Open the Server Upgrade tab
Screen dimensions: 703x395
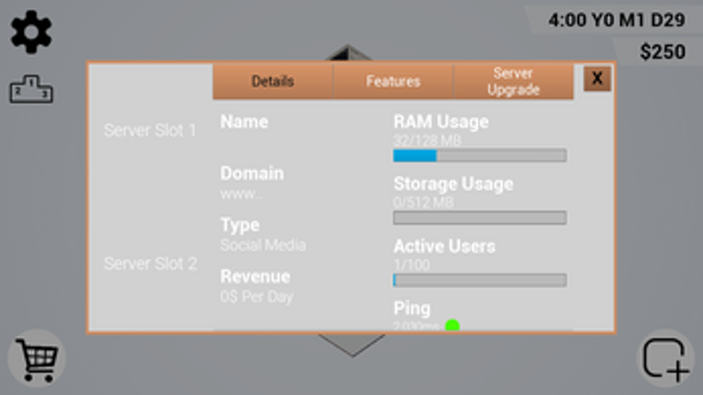pyautogui.click(x=514, y=81)
